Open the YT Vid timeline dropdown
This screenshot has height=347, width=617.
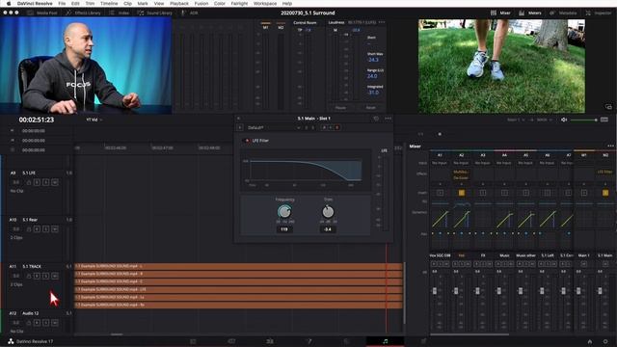(94, 120)
